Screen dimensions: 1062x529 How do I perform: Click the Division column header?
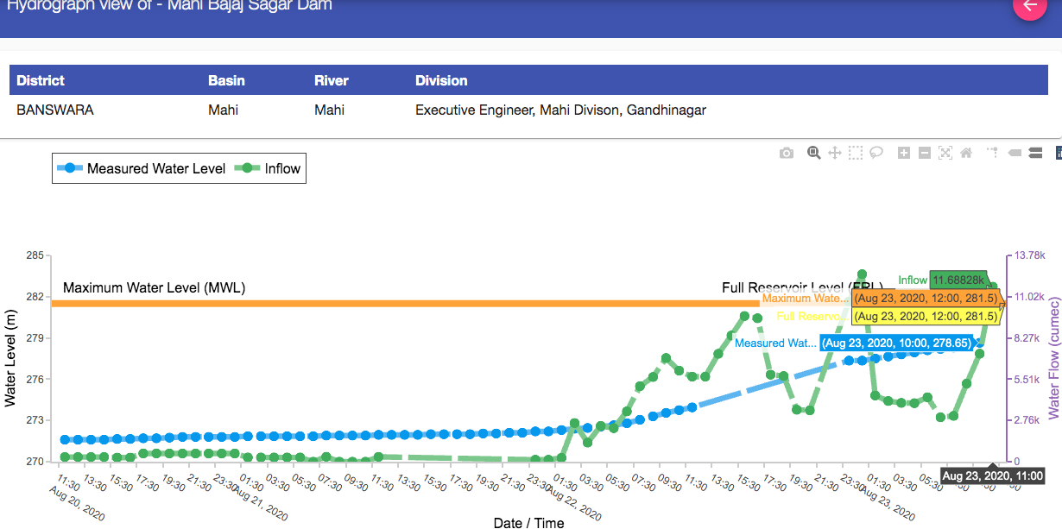click(441, 80)
